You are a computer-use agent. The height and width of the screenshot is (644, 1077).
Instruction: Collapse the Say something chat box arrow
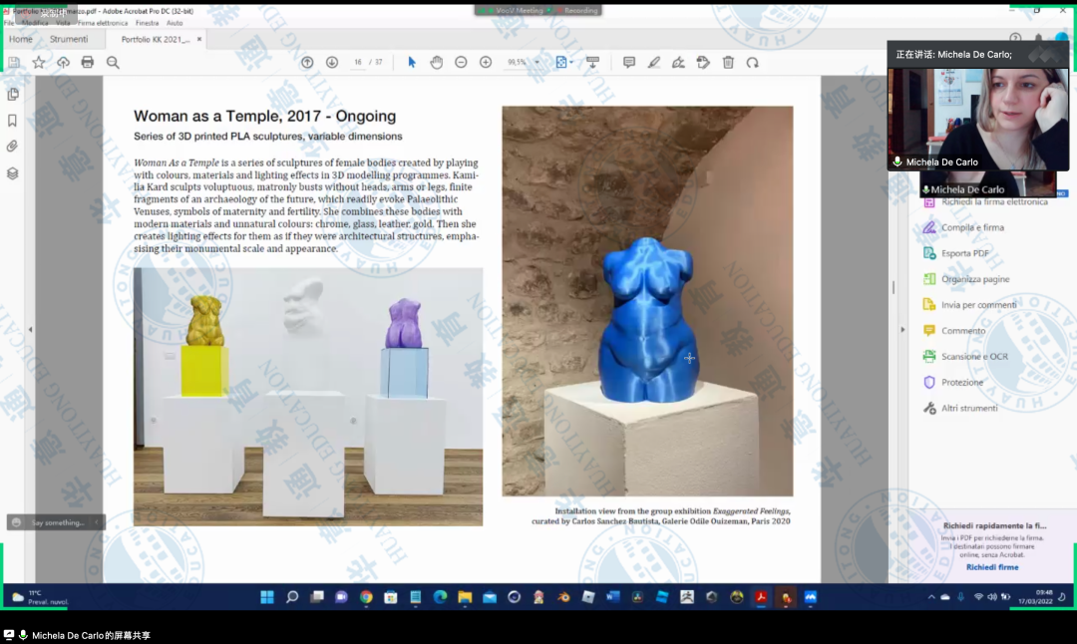click(x=97, y=522)
